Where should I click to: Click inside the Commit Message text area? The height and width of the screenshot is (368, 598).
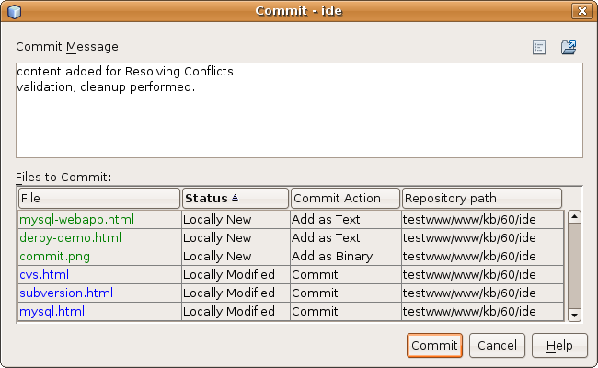[299, 110]
